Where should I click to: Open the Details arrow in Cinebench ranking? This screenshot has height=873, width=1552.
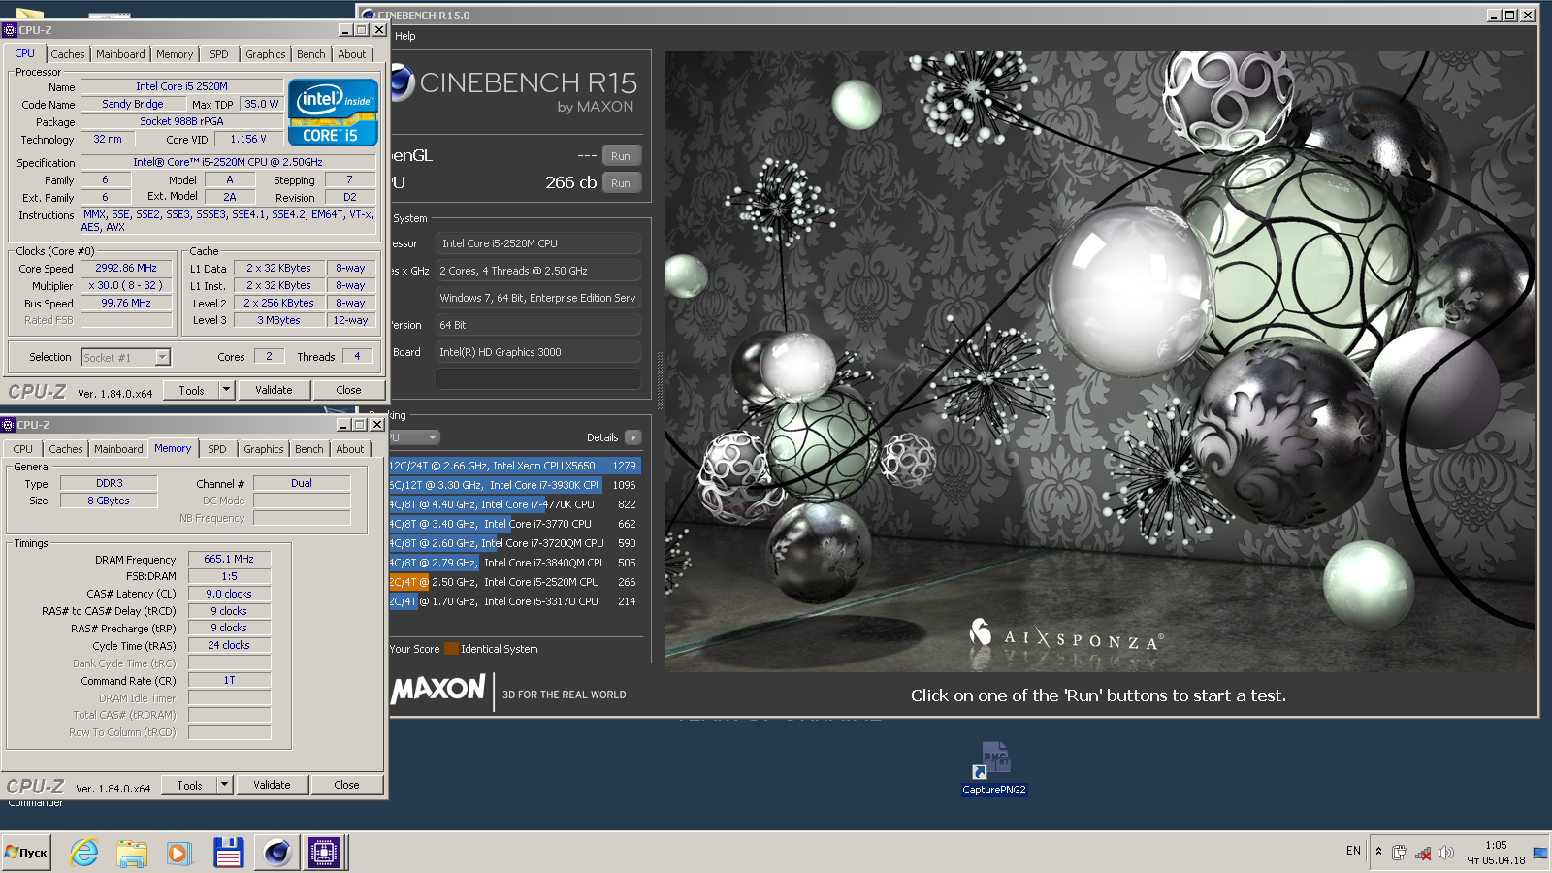pos(633,437)
